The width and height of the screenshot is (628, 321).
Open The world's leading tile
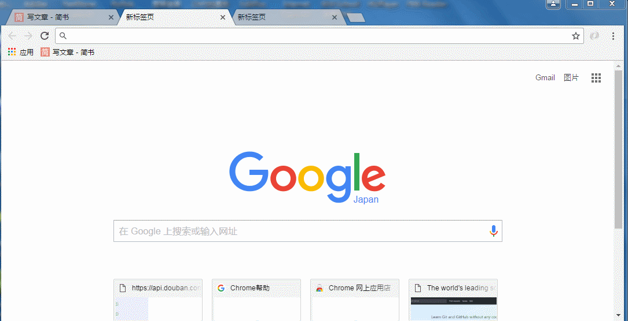pos(453,300)
